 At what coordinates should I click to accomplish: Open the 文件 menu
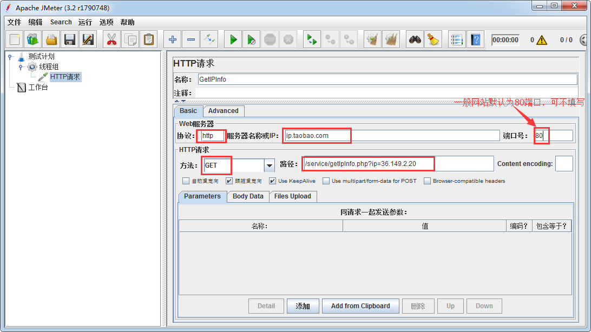click(14, 22)
